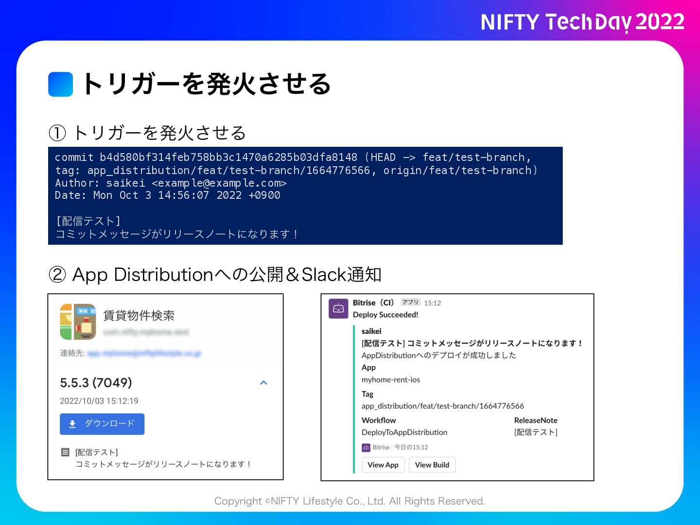Click the ReleaseNote field heading

536,420
